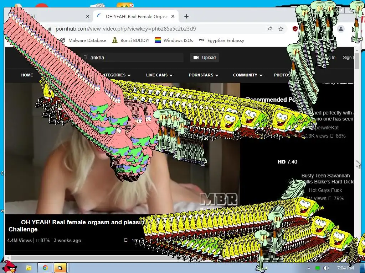
Task: Expand the CATEGORIES dropdown arrow
Action: [x=129, y=75]
